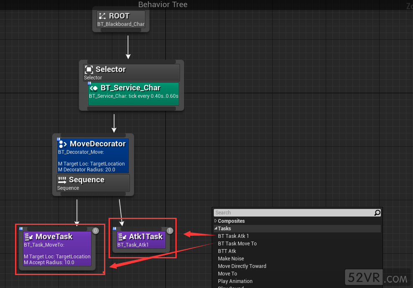Image resolution: width=413 pixels, height=288 pixels.
Task: Click execution index badge 1 on Atk1Task
Action: click(170, 230)
